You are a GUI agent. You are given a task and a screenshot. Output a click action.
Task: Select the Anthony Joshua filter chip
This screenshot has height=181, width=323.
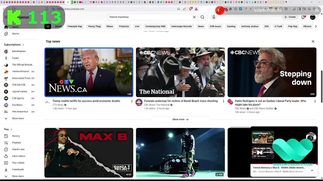[250, 26]
